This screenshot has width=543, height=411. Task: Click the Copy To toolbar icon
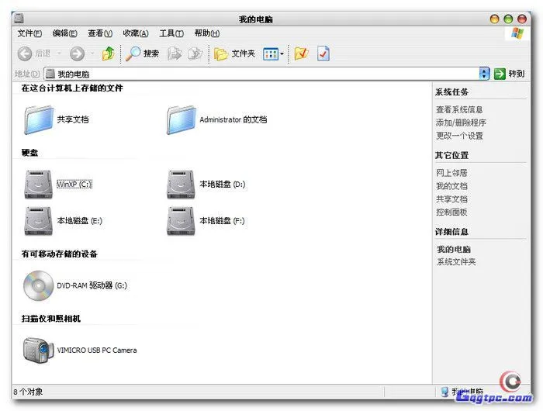(x=195, y=54)
